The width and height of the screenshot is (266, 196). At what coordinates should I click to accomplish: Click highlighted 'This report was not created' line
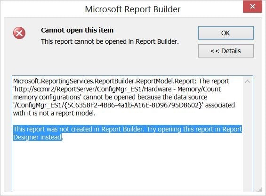click(x=128, y=129)
